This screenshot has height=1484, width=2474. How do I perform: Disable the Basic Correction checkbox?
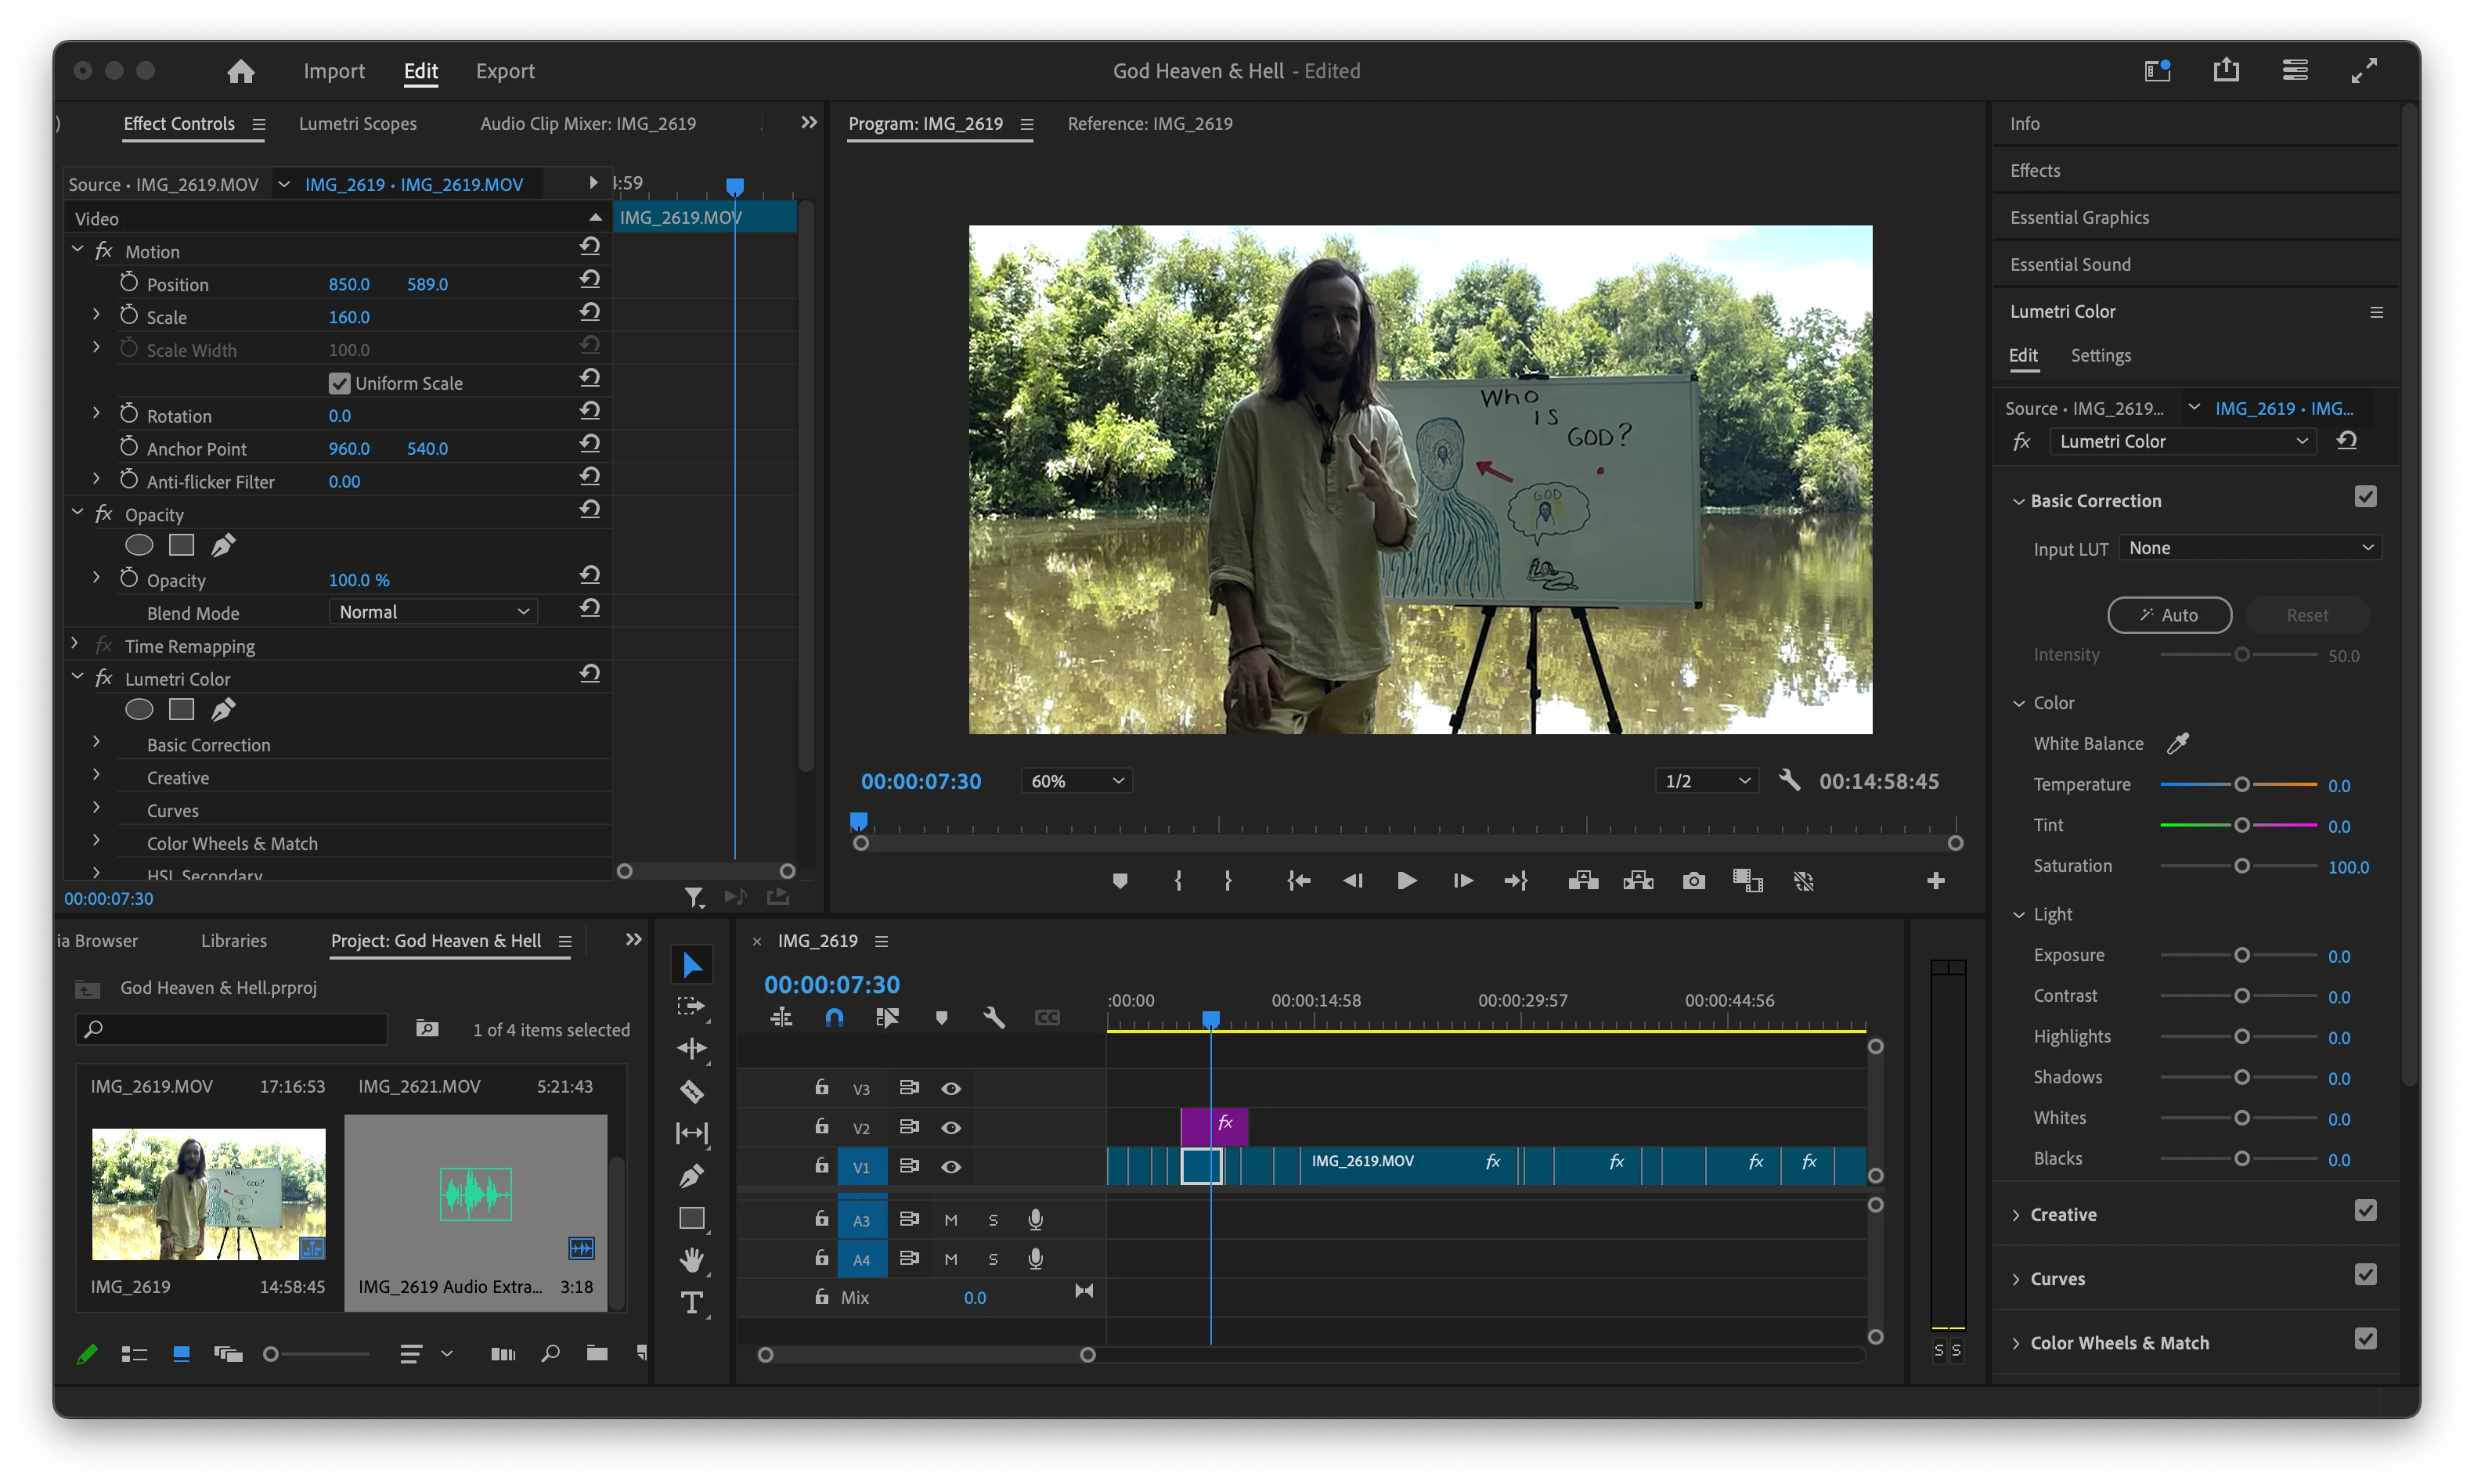point(2365,497)
